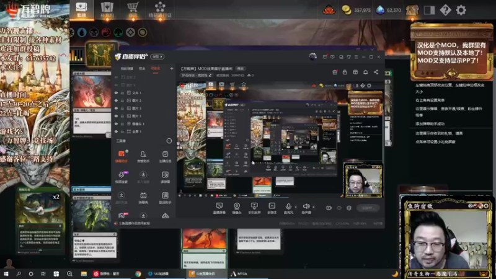
Task: Toggle lock on 文本 1 layer
Action: click(x=122, y=92)
